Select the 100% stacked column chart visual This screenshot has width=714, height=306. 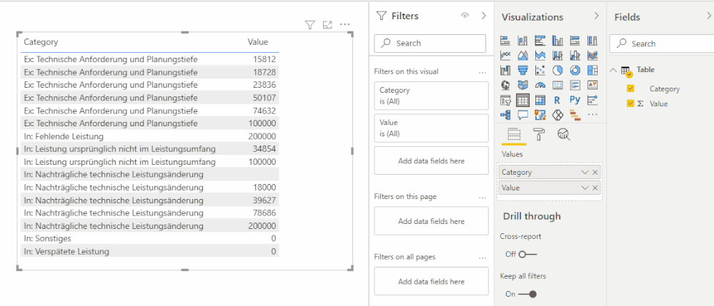pyautogui.click(x=592, y=41)
